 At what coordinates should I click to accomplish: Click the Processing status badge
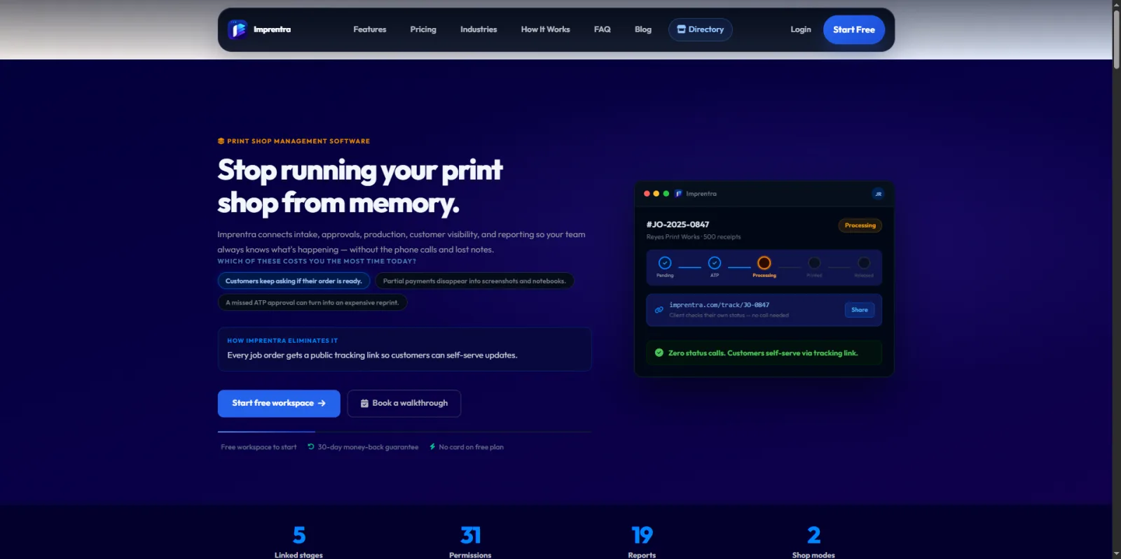[860, 225]
